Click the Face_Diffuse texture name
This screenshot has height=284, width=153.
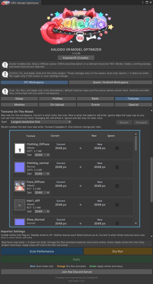click(36, 182)
